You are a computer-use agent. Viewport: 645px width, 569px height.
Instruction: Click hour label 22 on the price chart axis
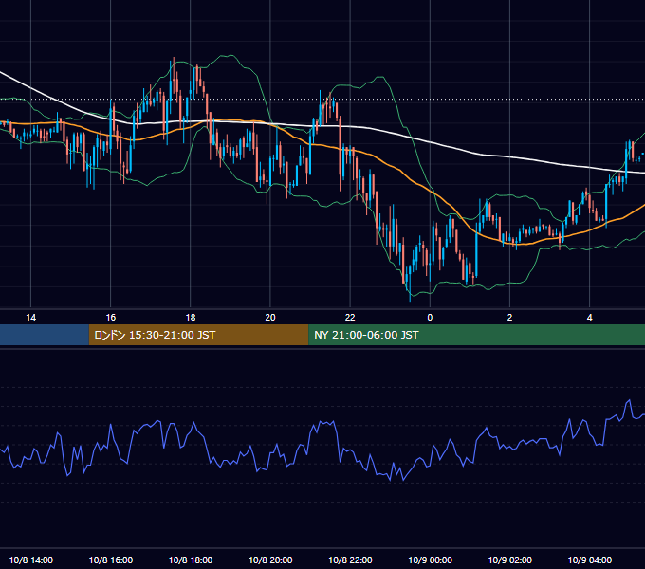click(x=350, y=318)
